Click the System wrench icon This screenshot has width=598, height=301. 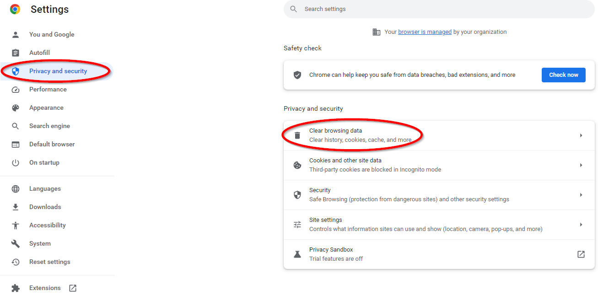[x=16, y=244]
